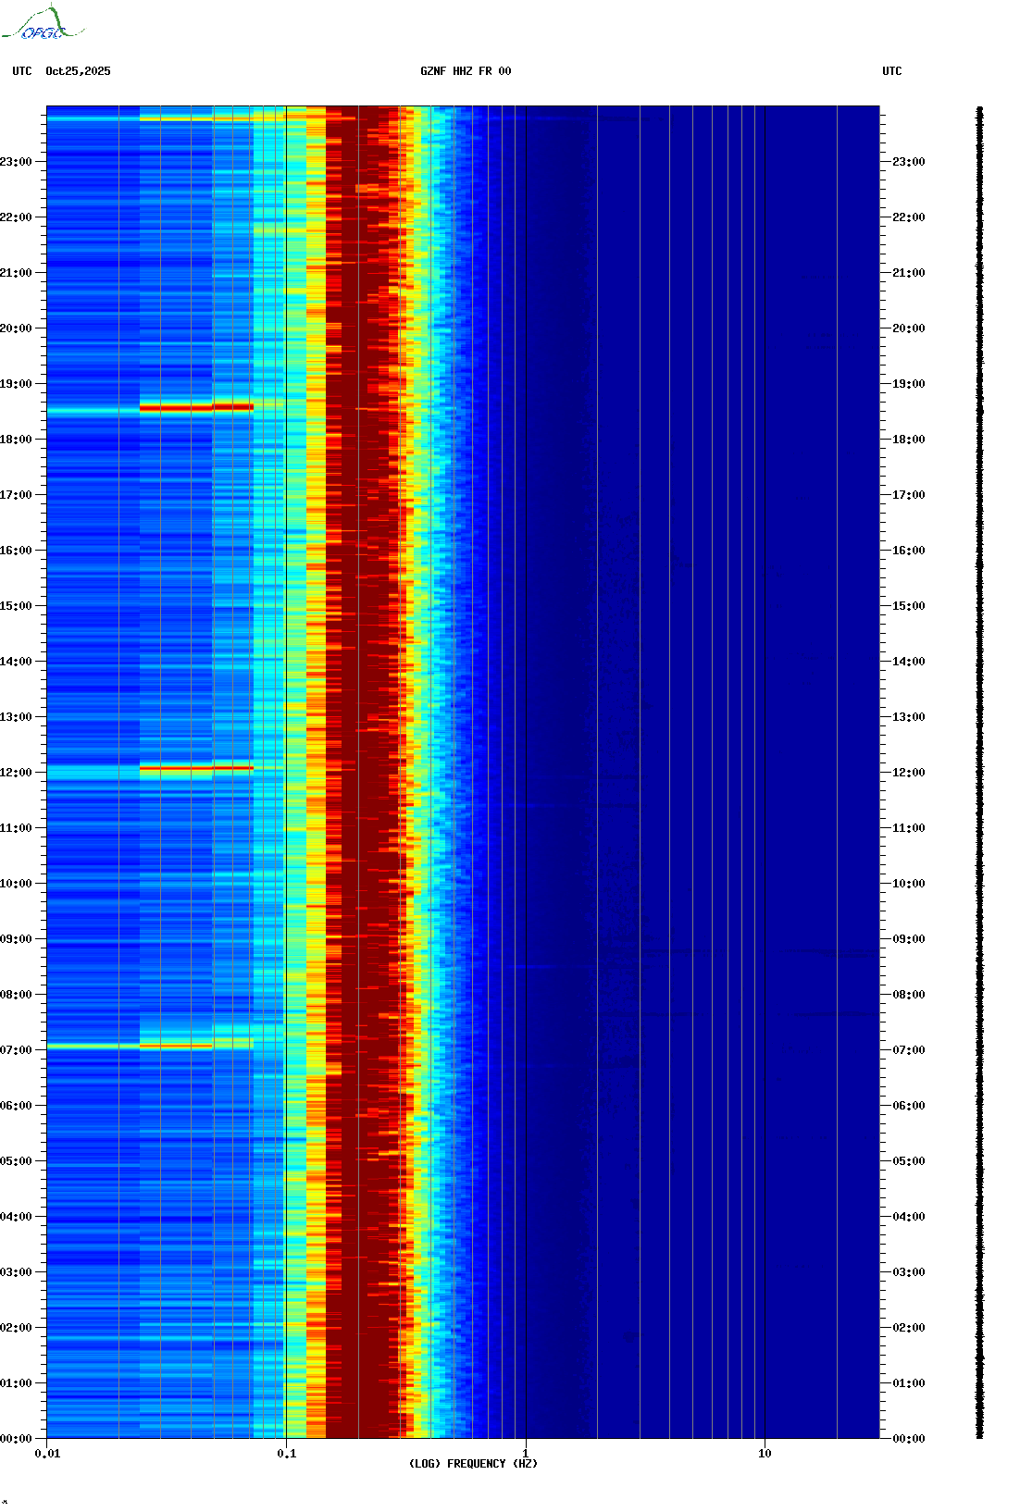Click the 06:00 time label on right axis
This screenshot has height=1512, width=1020.
908,1106
